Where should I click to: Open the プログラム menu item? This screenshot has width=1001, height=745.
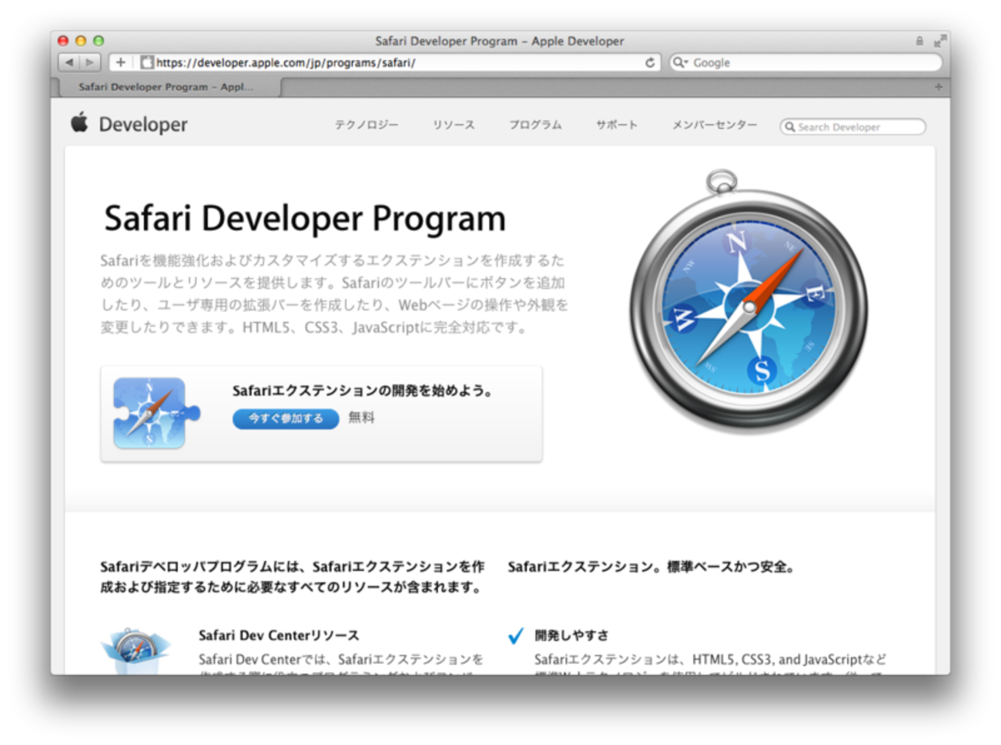(535, 125)
